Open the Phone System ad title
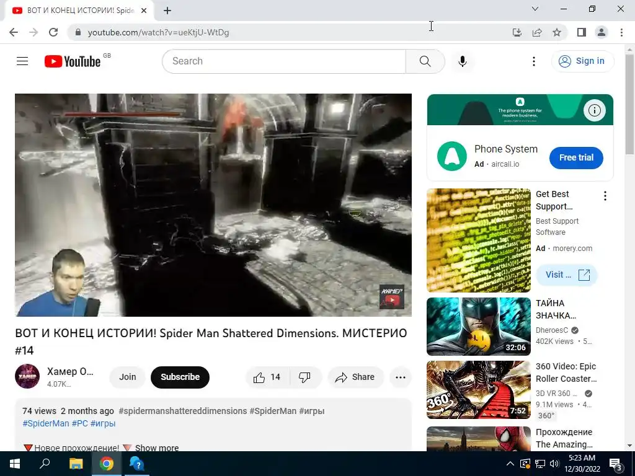Screen dimensions: 635x476 coord(506,149)
